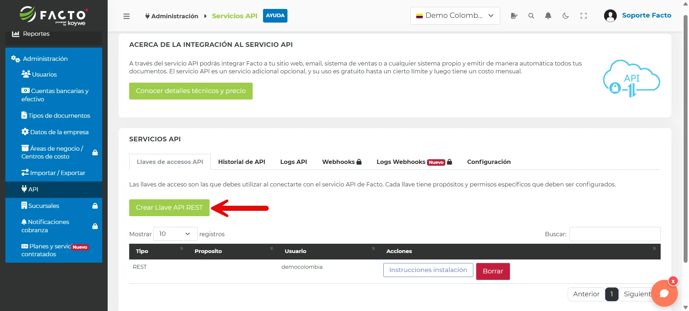
Task: Click Conocer detalles técnicos y precio
Action: pyautogui.click(x=191, y=91)
